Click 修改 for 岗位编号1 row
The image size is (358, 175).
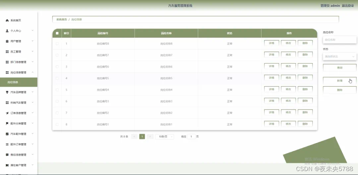click(288, 124)
